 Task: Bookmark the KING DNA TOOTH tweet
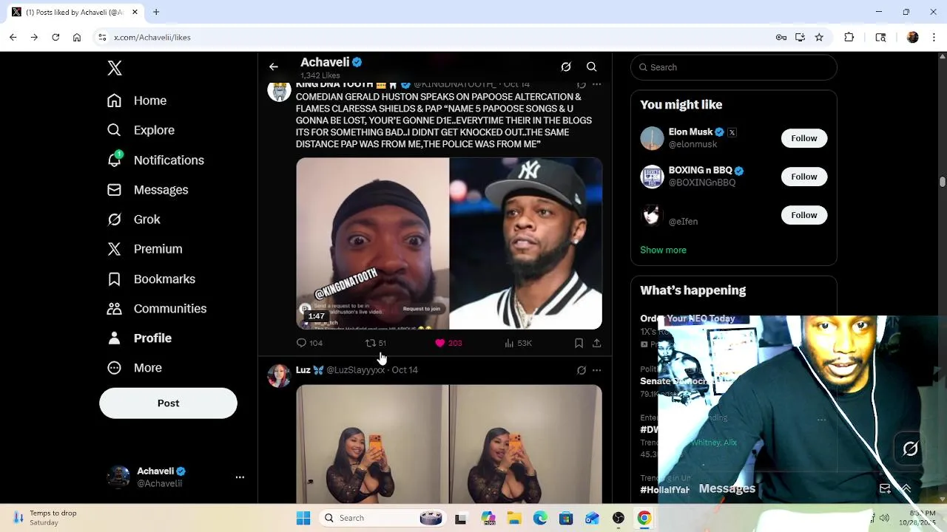[579, 343]
